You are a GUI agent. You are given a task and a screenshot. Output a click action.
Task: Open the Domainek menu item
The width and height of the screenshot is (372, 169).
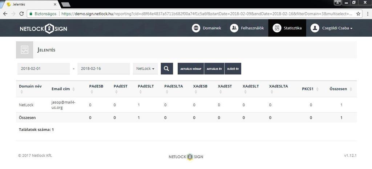[x=206, y=28]
